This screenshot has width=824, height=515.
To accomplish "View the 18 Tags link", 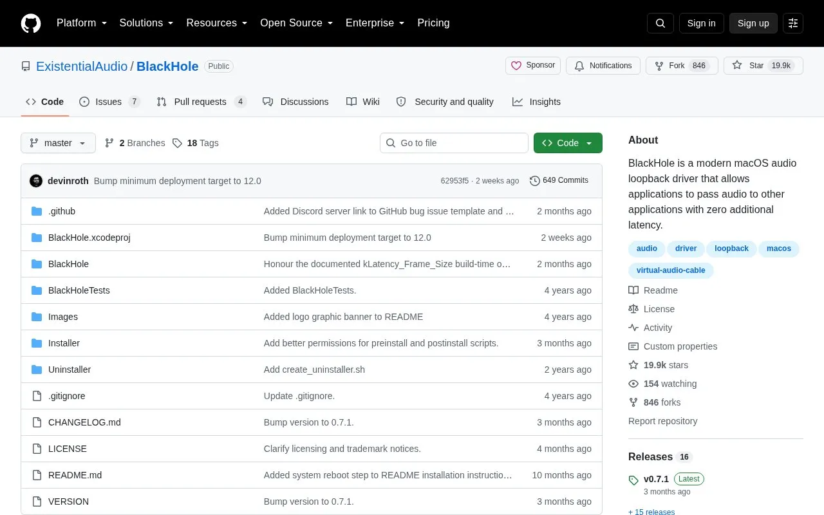I will click(195, 143).
